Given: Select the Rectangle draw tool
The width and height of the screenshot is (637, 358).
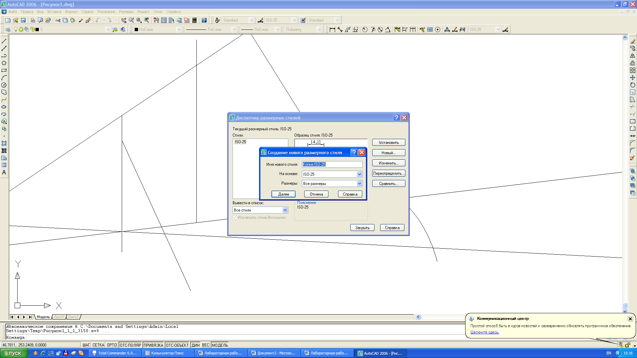Looking at the screenshot, I should point(4,70).
